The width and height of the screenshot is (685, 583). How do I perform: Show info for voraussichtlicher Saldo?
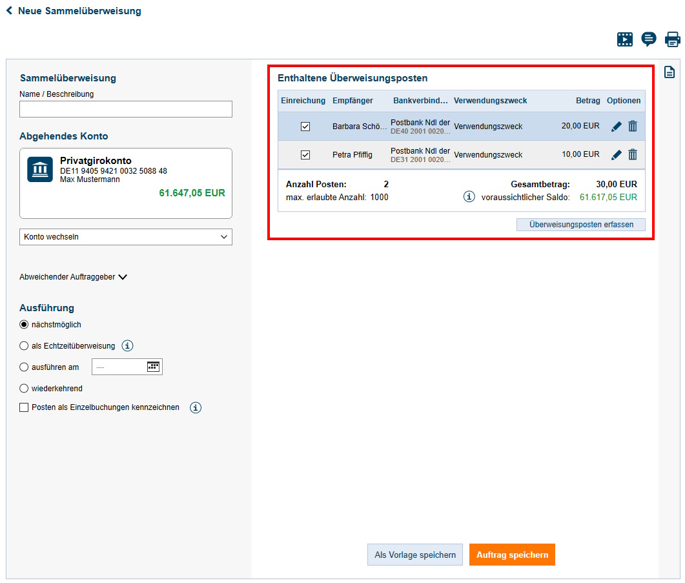(x=469, y=197)
